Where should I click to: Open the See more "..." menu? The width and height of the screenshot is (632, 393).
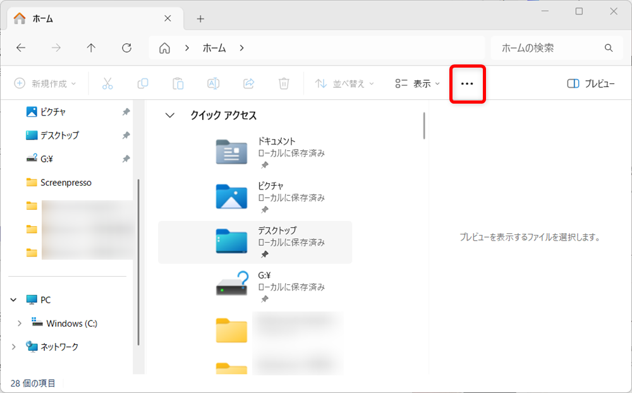(x=467, y=83)
